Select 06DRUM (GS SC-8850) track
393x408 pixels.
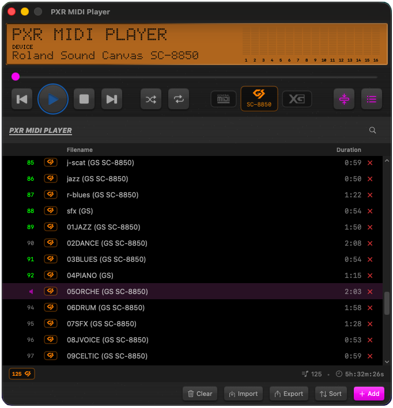click(x=105, y=308)
